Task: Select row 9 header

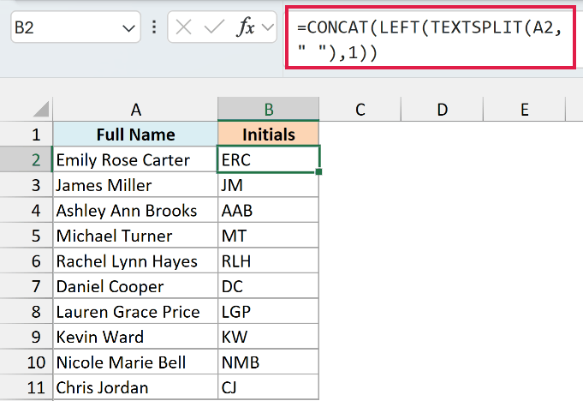Action: [27, 337]
